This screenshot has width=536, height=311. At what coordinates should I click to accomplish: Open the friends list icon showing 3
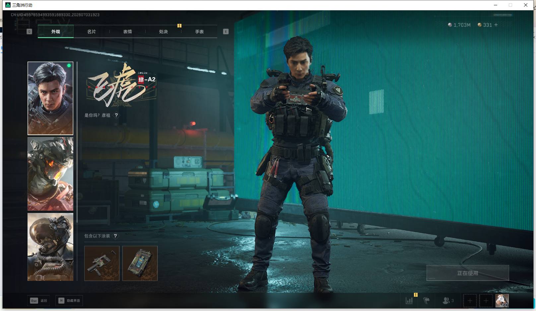[x=448, y=301]
